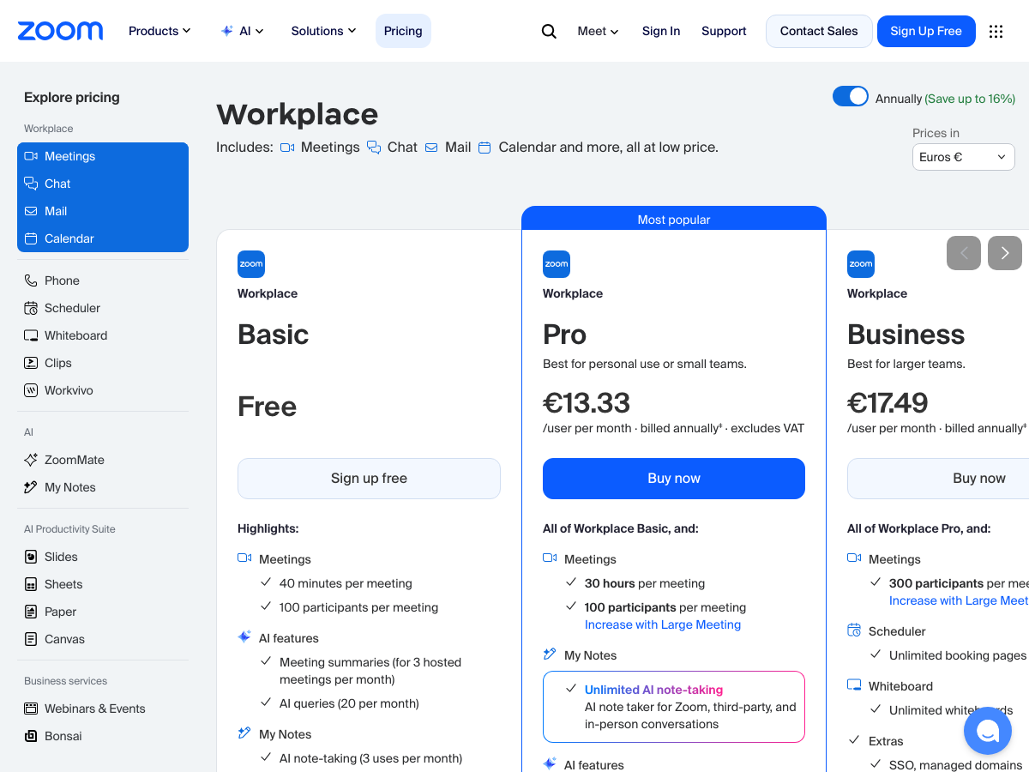
Task: Click 'Unlimited booking pages' in Business
Action: point(958,655)
